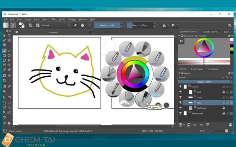Viewport: 236px width, 147px height.
Task: Click the layer Opacity slider
Action: point(204,82)
